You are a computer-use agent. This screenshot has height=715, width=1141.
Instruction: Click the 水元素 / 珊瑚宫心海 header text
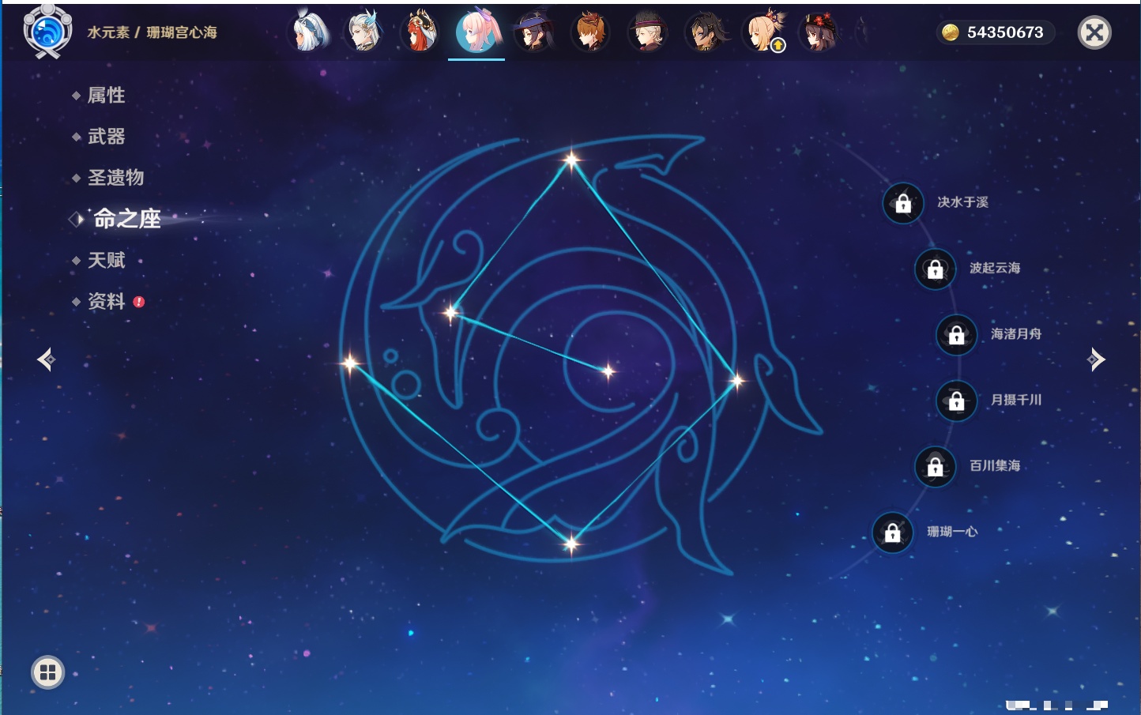tap(152, 32)
